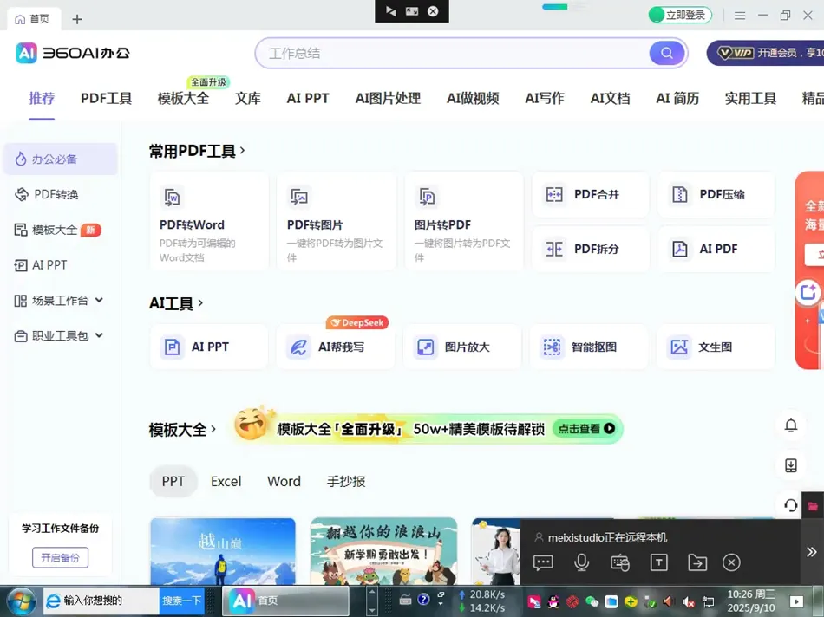Open the 越山巅 PPT template thumbnail
Viewport: 824px width, 617px height.
coord(223,551)
